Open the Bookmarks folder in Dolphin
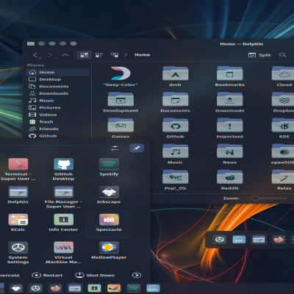 (230, 76)
